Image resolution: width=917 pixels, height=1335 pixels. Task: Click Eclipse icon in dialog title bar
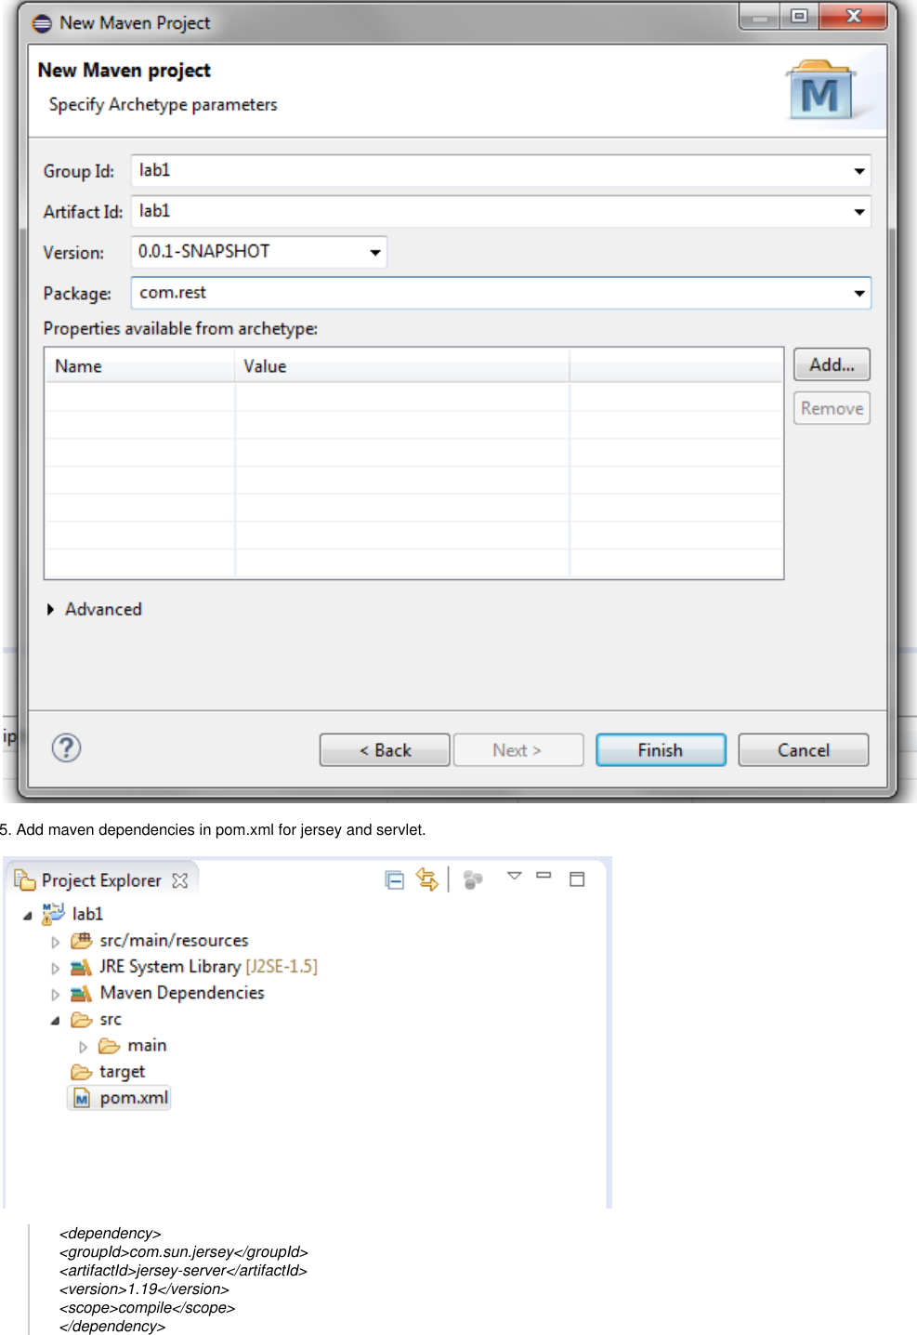pos(42,22)
